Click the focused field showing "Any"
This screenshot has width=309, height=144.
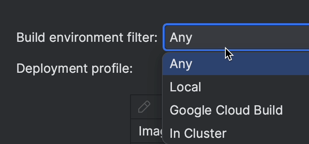pos(237,38)
